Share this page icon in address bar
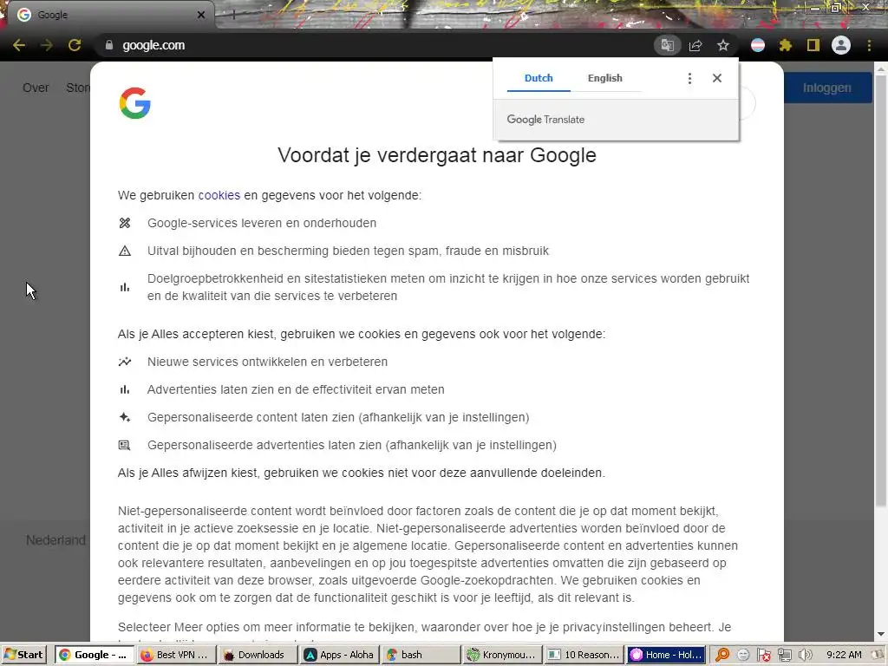888x666 pixels. tap(695, 45)
